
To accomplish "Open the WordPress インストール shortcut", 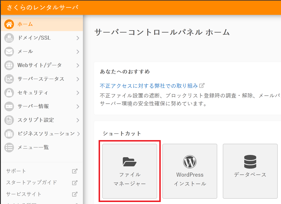I will 190,171.
